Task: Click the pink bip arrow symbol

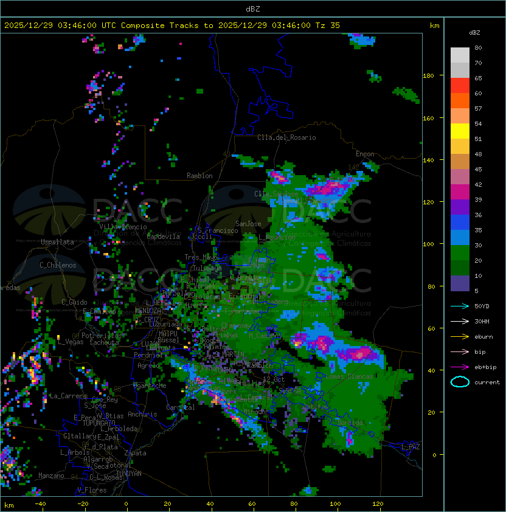Action: 460,351
